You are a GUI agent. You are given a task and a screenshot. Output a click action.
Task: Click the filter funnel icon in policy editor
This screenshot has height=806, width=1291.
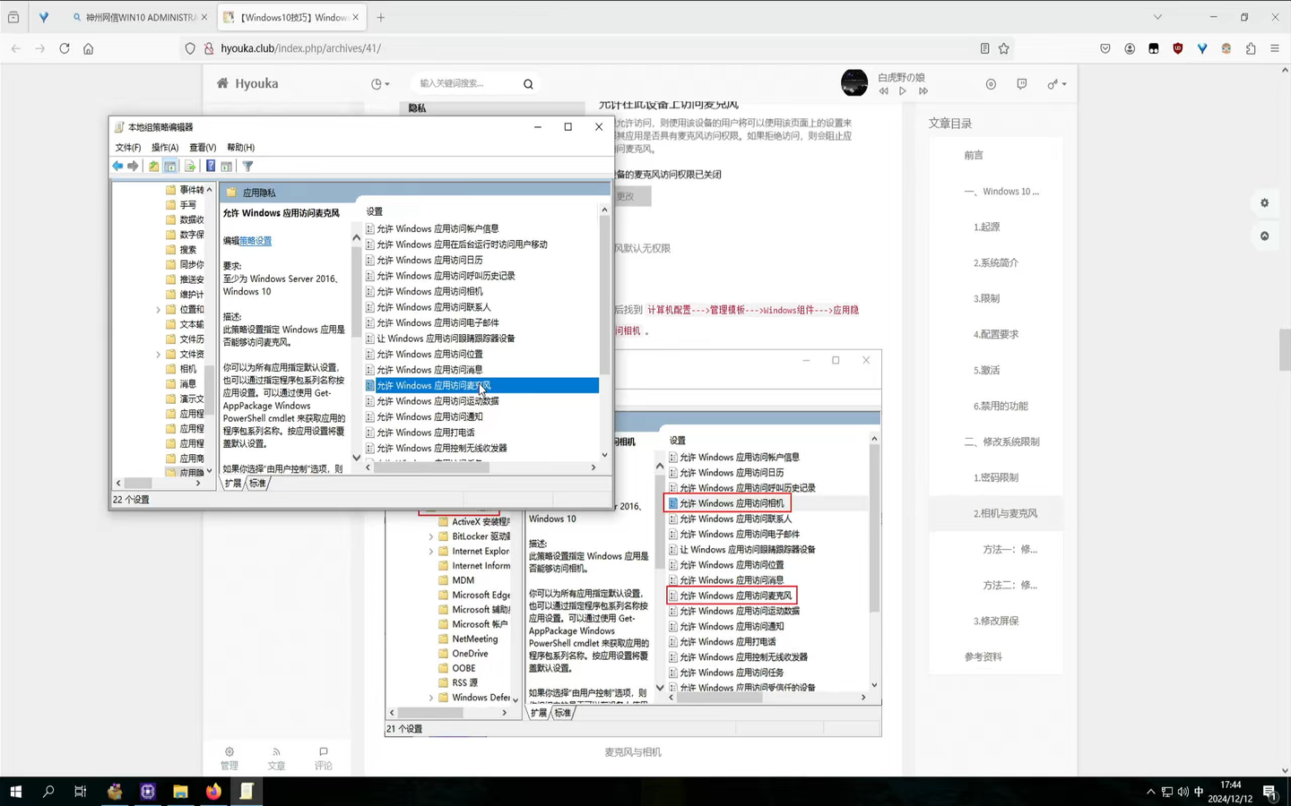[x=248, y=166]
